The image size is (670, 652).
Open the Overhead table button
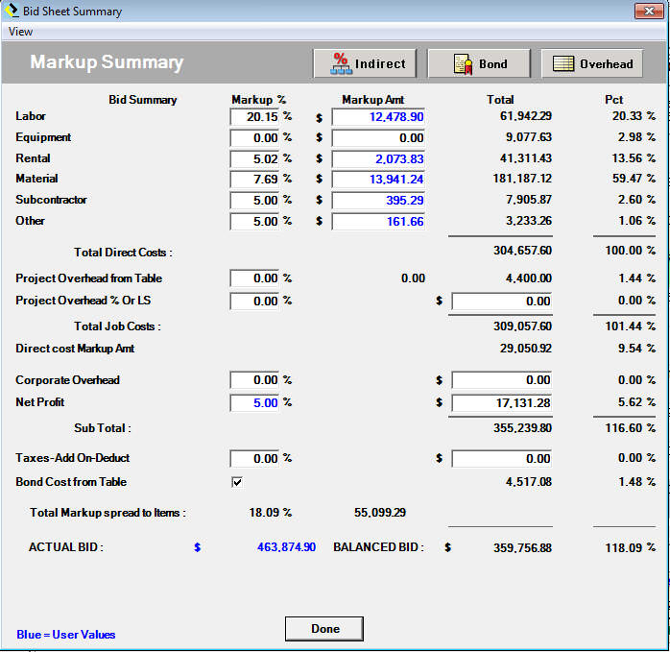pos(592,63)
